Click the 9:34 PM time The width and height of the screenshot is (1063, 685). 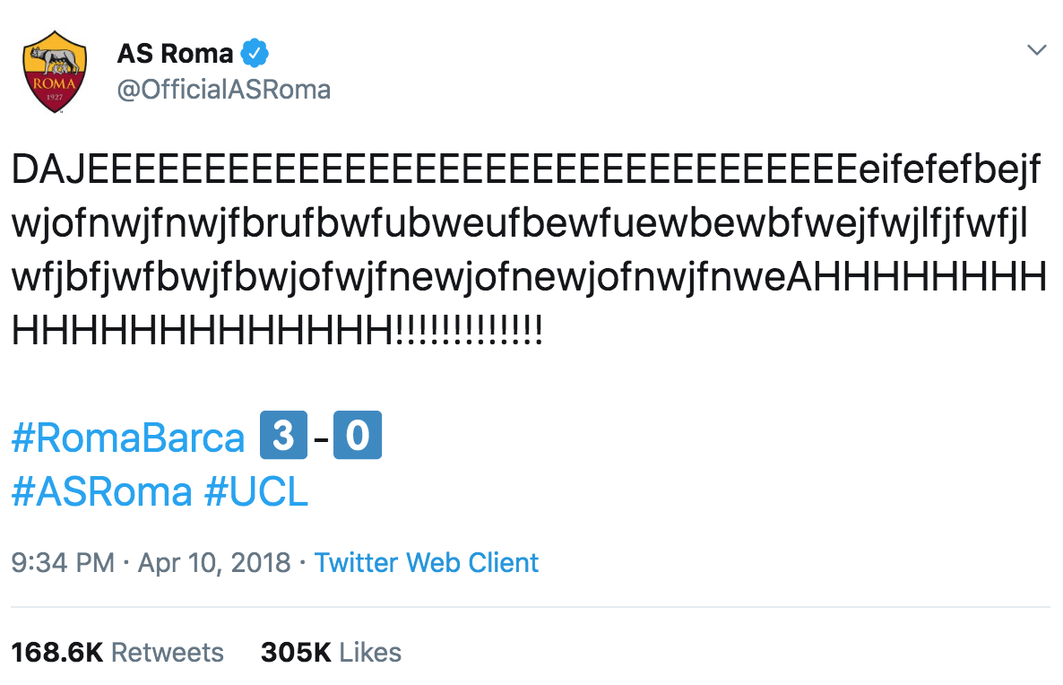coord(63,563)
